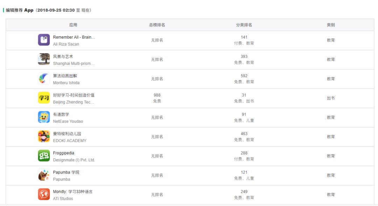Click the 算法动画图解 colorful fan icon

(x=44, y=79)
